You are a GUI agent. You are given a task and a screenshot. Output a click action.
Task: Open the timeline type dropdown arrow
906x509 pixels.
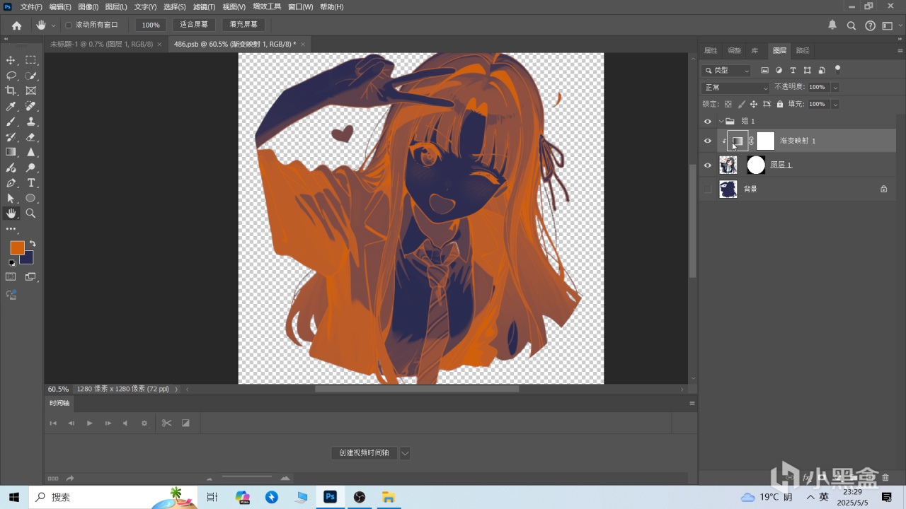coord(405,453)
